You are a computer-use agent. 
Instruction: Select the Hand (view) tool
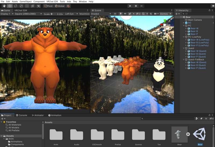[x=4, y=6]
